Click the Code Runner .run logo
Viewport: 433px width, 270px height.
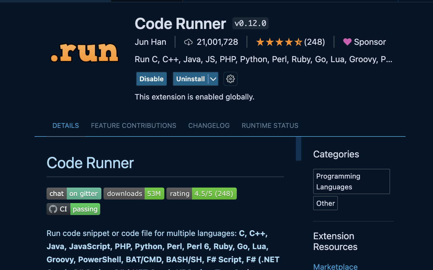tap(84, 53)
